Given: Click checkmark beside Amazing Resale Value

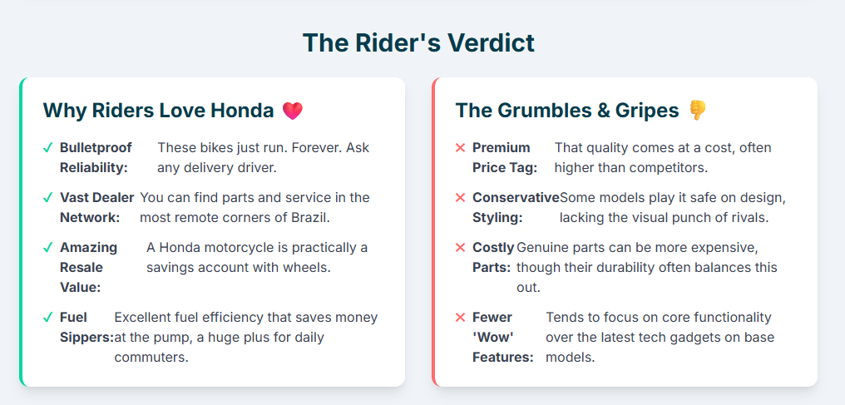Looking at the screenshot, I should click(x=48, y=248).
